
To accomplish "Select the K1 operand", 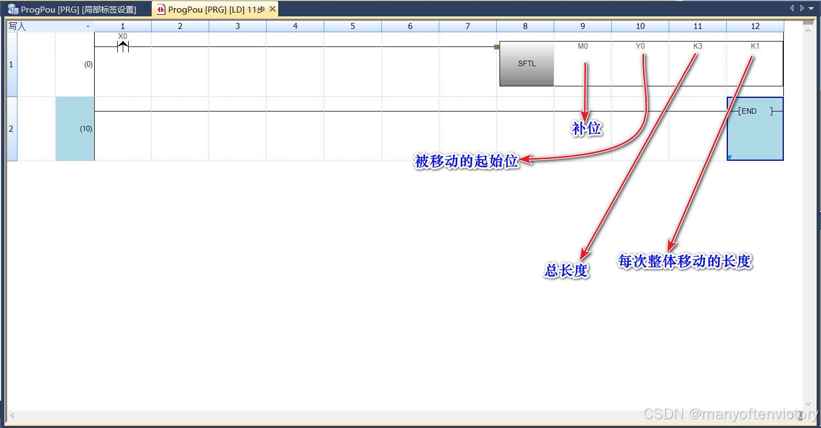I will pos(755,46).
